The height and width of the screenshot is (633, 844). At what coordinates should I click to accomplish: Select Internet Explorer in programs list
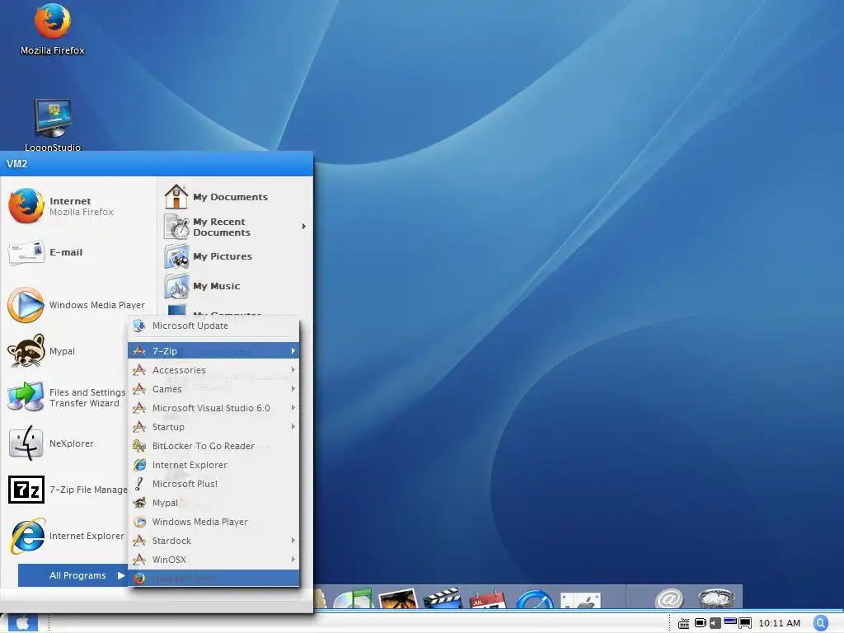tap(213, 465)
